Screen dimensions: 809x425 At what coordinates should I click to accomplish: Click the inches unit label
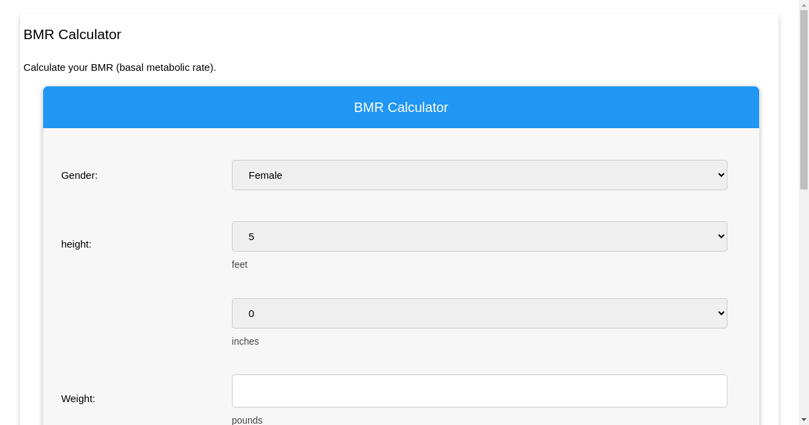pos(245,341)
